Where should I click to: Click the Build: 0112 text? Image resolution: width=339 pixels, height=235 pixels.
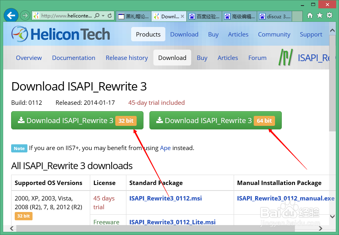27,102
